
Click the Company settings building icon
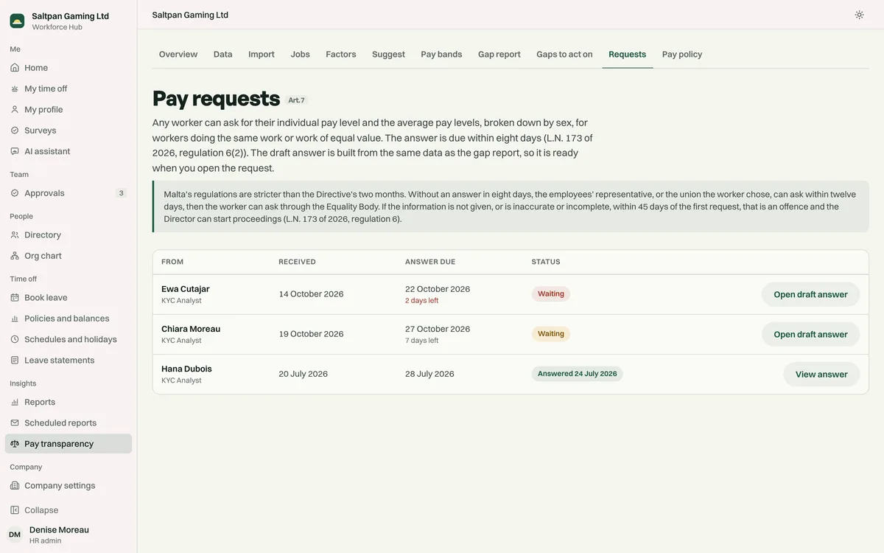coord(15,486)
